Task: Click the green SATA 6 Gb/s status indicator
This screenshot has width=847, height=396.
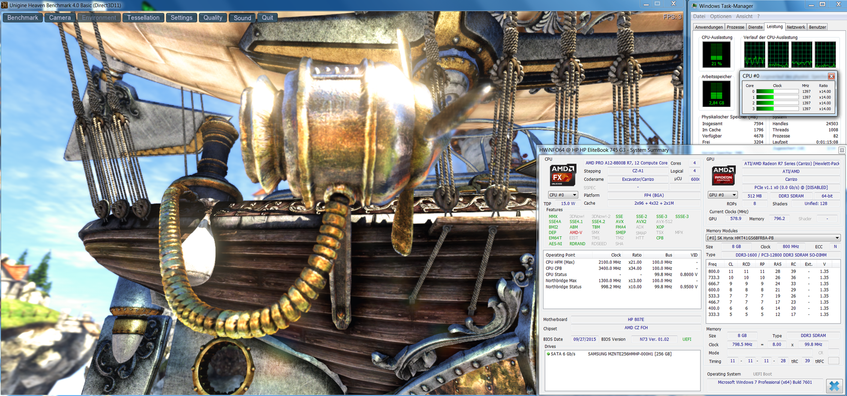Action: [x=548, y=354]
